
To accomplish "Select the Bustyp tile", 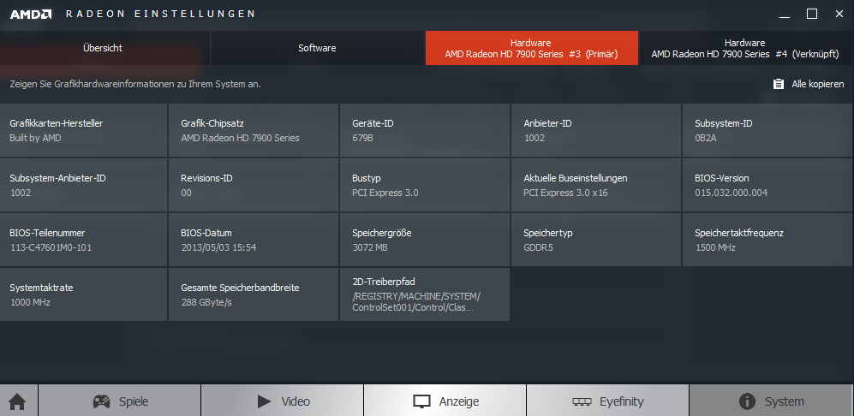I will tap(425, 185).
